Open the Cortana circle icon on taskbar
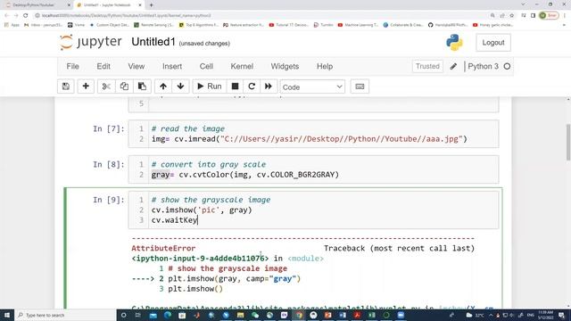Screen dimensions: 571x321 [x=123, y=315]
